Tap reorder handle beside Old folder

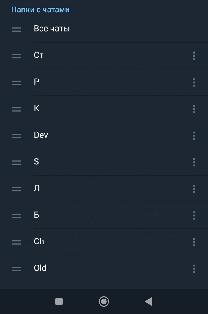point(17,269)
